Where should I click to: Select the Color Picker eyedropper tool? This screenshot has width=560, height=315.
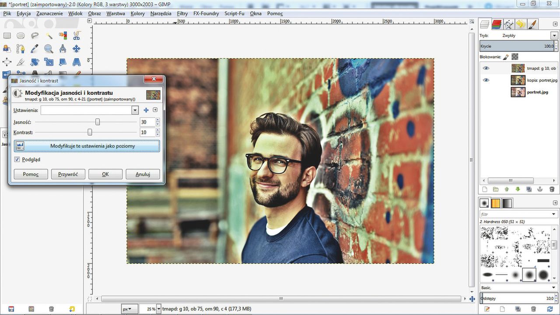[35, 49]
